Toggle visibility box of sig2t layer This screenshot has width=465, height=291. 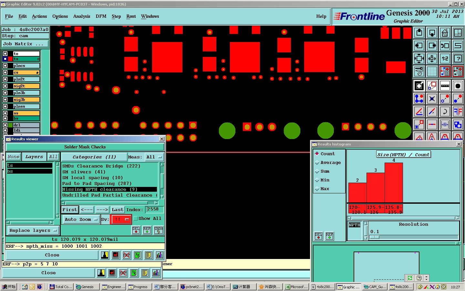tap(5, 86)
